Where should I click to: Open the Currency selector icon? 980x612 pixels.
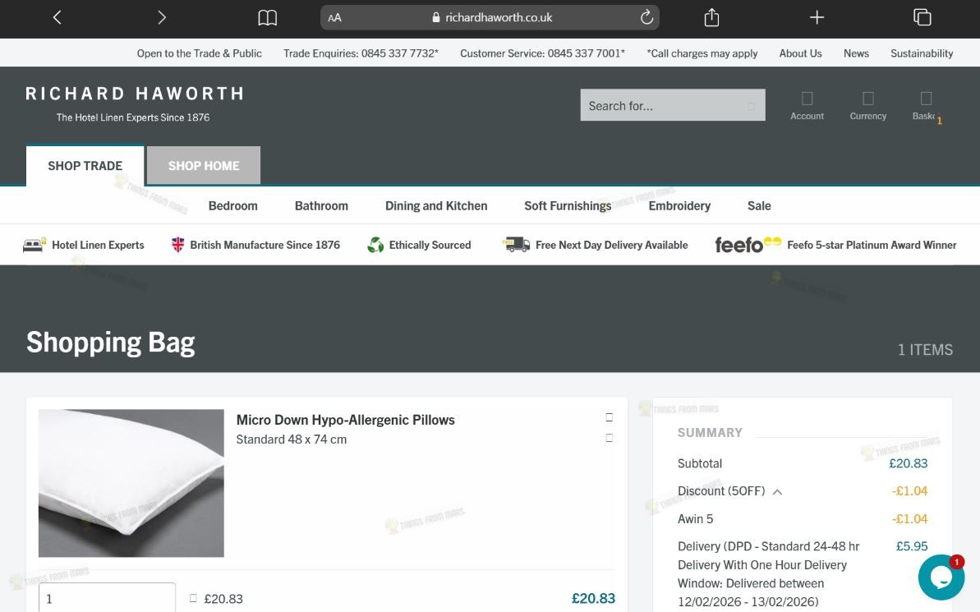pos(868,105)
